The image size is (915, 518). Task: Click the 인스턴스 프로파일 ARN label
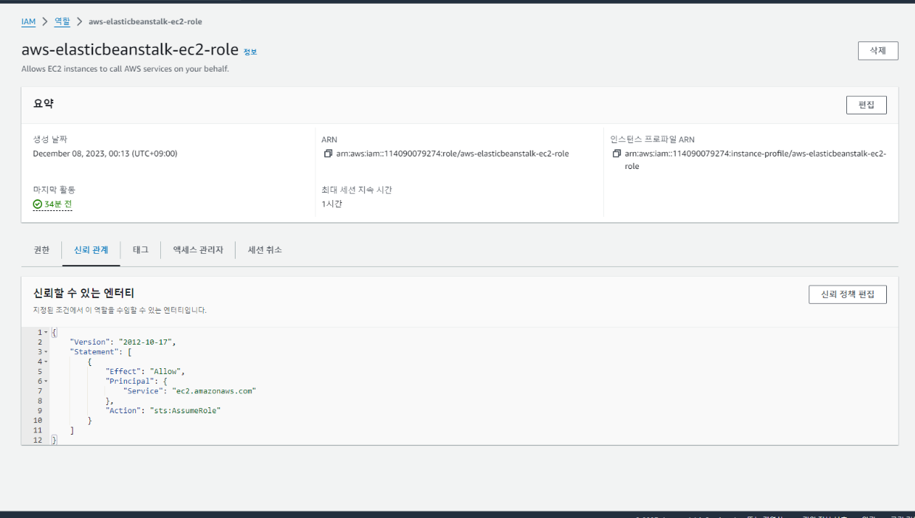[652, 139]
